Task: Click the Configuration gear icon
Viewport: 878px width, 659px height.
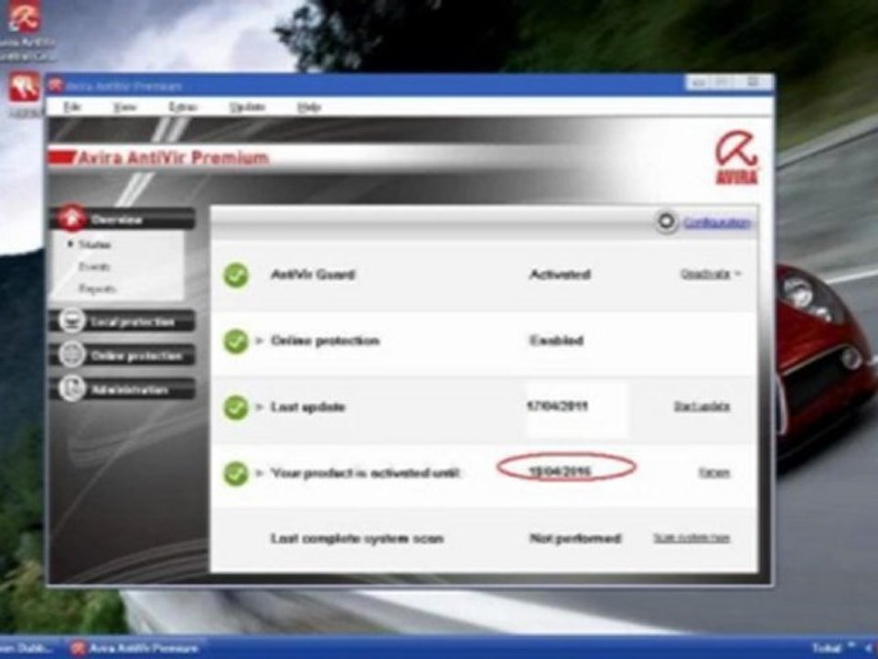Action: pos(667,221)
